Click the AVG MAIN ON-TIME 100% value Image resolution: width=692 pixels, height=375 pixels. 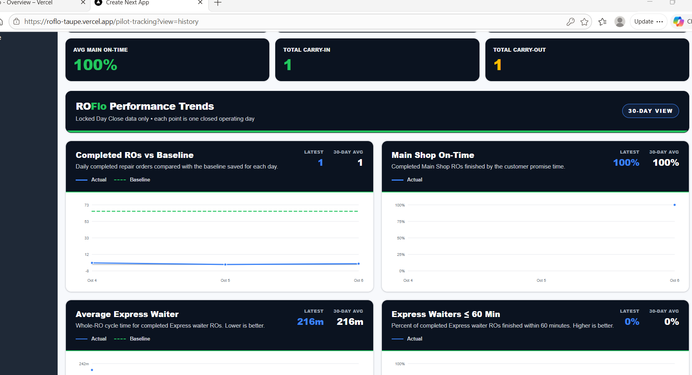95,65
